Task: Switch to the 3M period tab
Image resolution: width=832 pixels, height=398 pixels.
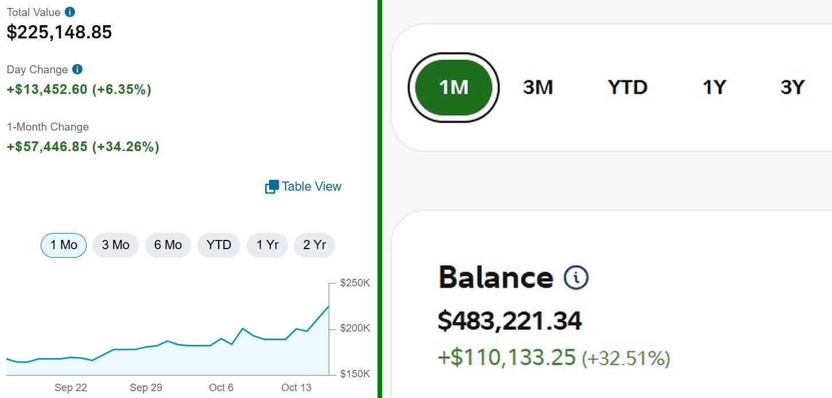Action: tap(538, 87)
